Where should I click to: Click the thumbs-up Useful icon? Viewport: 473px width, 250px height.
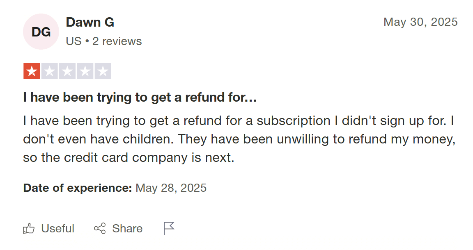(29, 228)
